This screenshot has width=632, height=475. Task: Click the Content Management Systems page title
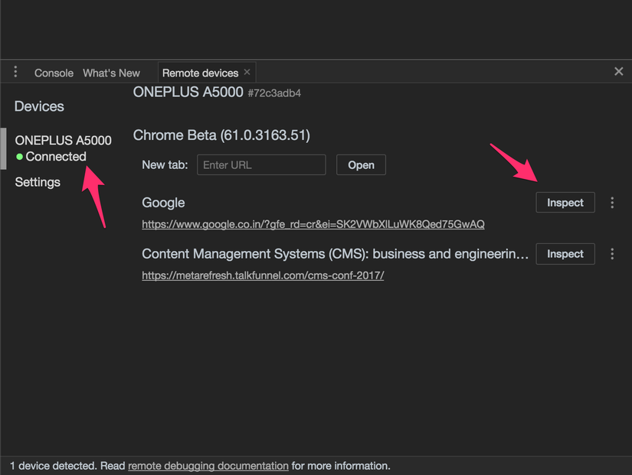point(335,254)
